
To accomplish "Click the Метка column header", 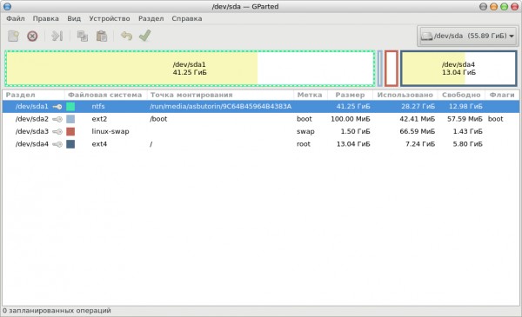I will coord(311,95).
